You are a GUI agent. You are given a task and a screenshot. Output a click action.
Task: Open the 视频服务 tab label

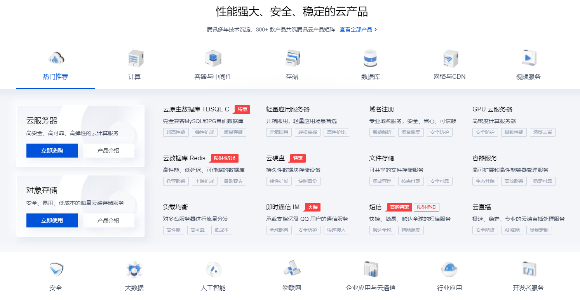tap(528, 77)
